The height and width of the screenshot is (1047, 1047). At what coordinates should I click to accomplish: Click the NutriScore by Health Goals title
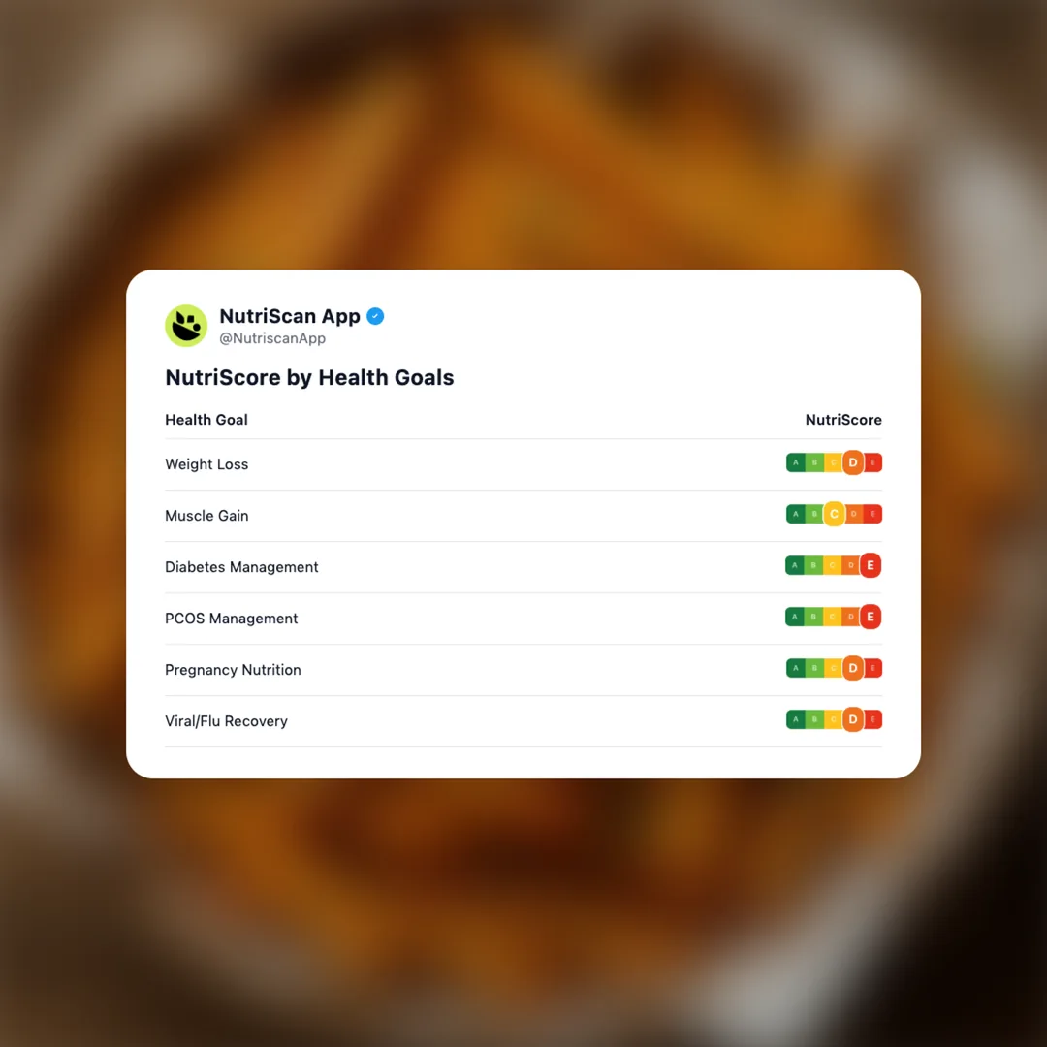(309, 377)
